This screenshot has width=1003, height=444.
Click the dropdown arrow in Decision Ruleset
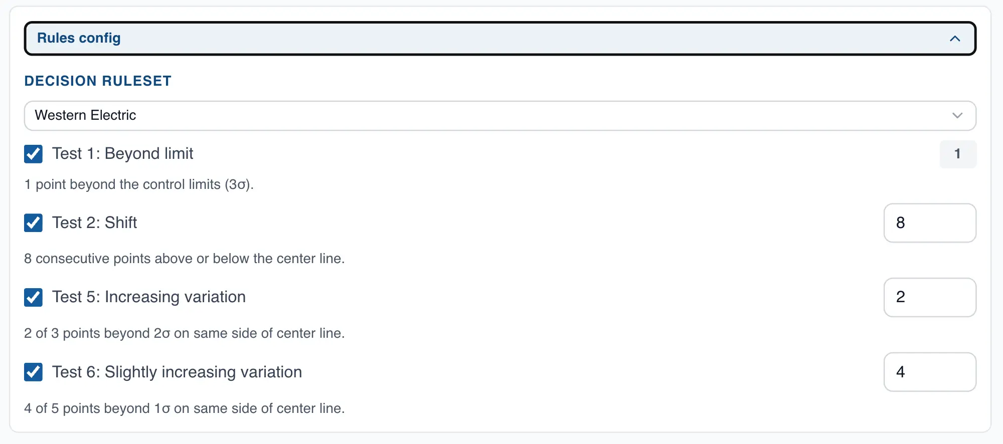pyautogui.click(x=957, y=116)
